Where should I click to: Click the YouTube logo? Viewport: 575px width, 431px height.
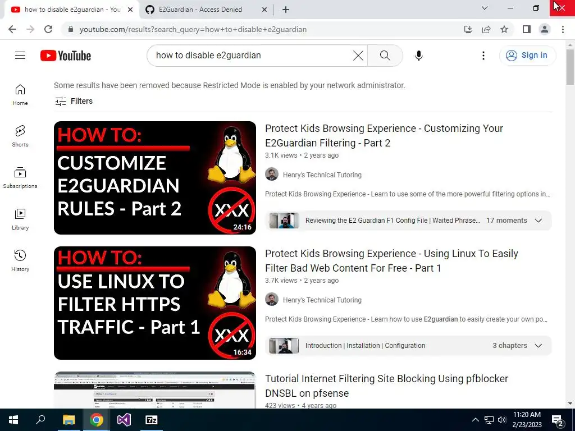click(66, 56)
